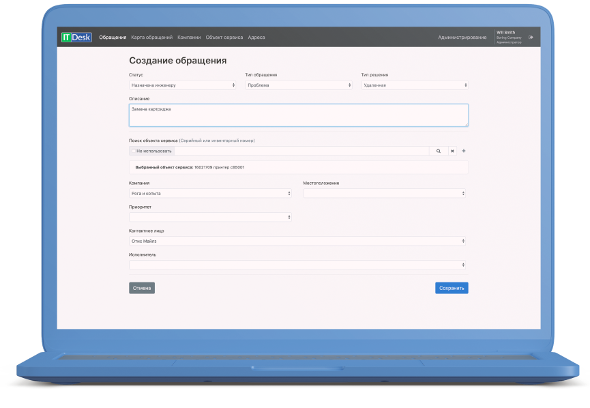The height and width of the screenshot is (408, 590).
Task: Open the 'Компании' menu item
Action: point(189,38)
